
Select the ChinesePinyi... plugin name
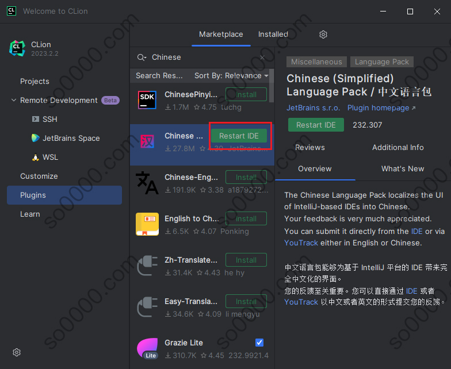(191, 94)
